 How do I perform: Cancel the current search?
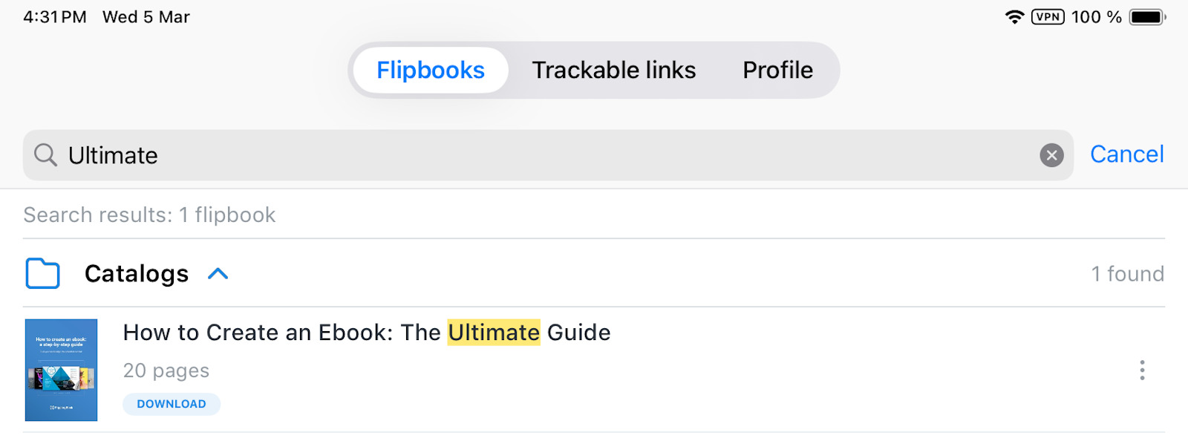point(1126,154)
